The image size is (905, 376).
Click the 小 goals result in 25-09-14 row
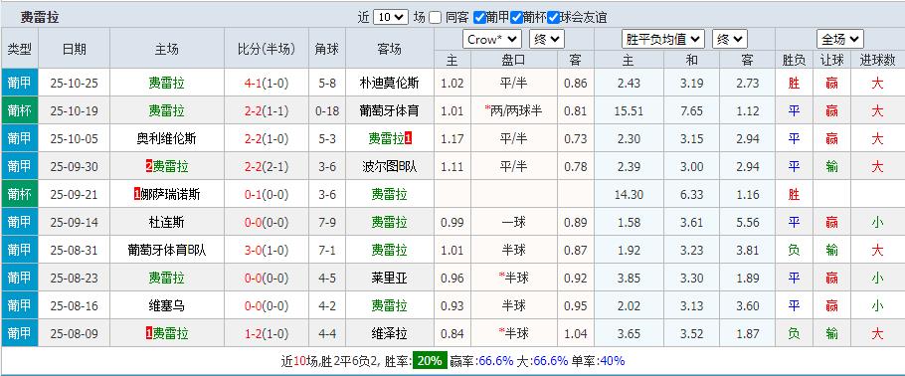(x=877, y=222)
